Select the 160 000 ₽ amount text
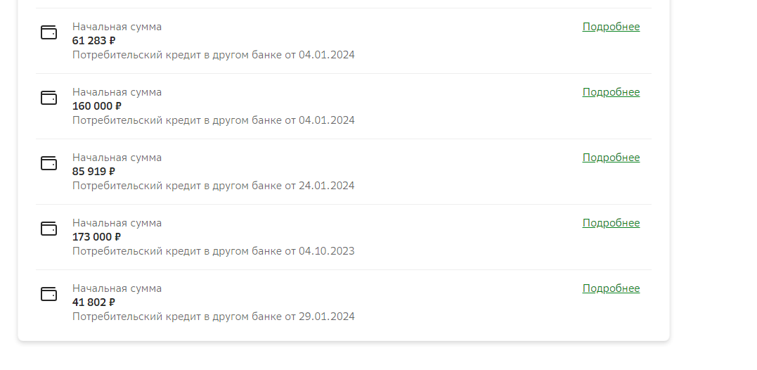Viewport: 757px width, 370px height. coord(97,106)
